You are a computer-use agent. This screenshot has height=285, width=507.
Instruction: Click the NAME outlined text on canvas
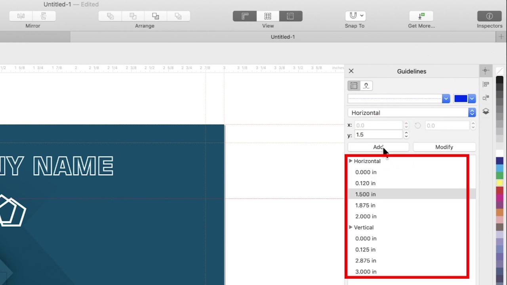coord(73,166)
